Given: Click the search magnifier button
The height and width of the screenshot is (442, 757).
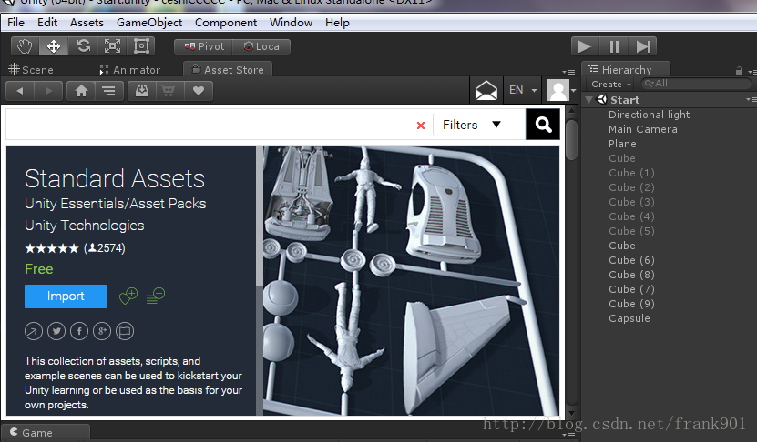Looking at the screenshot, I should pyautogui.click(x=543, y=125).
